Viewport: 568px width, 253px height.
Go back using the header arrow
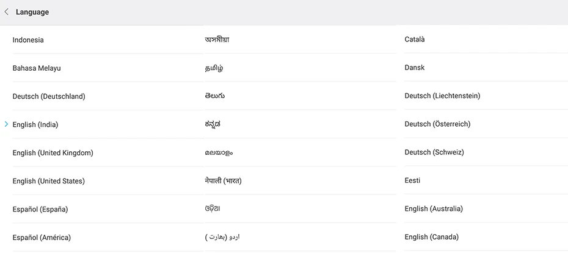[x=7, y=12]
